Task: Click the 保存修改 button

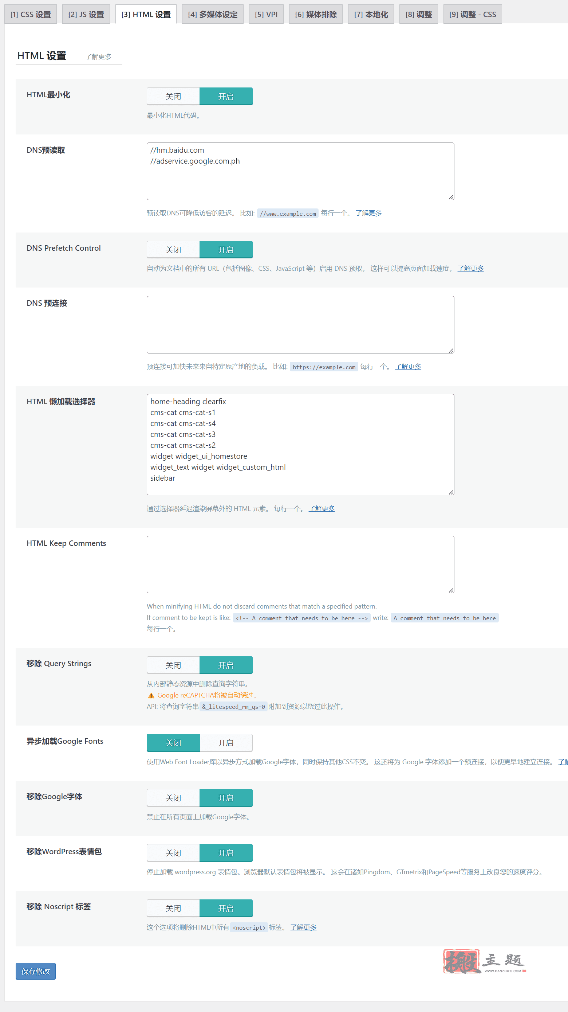Action: tap(36, 971)
